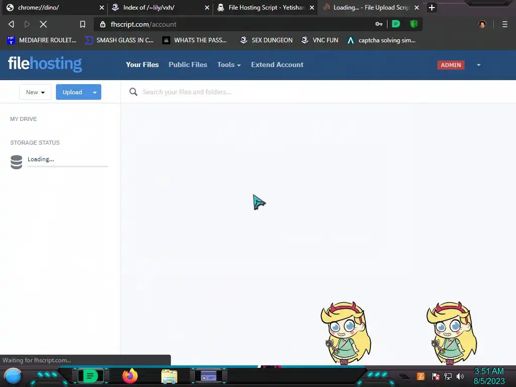
Task: Click the right Star Butterfly desktop mascot
Action: point(451,333)
